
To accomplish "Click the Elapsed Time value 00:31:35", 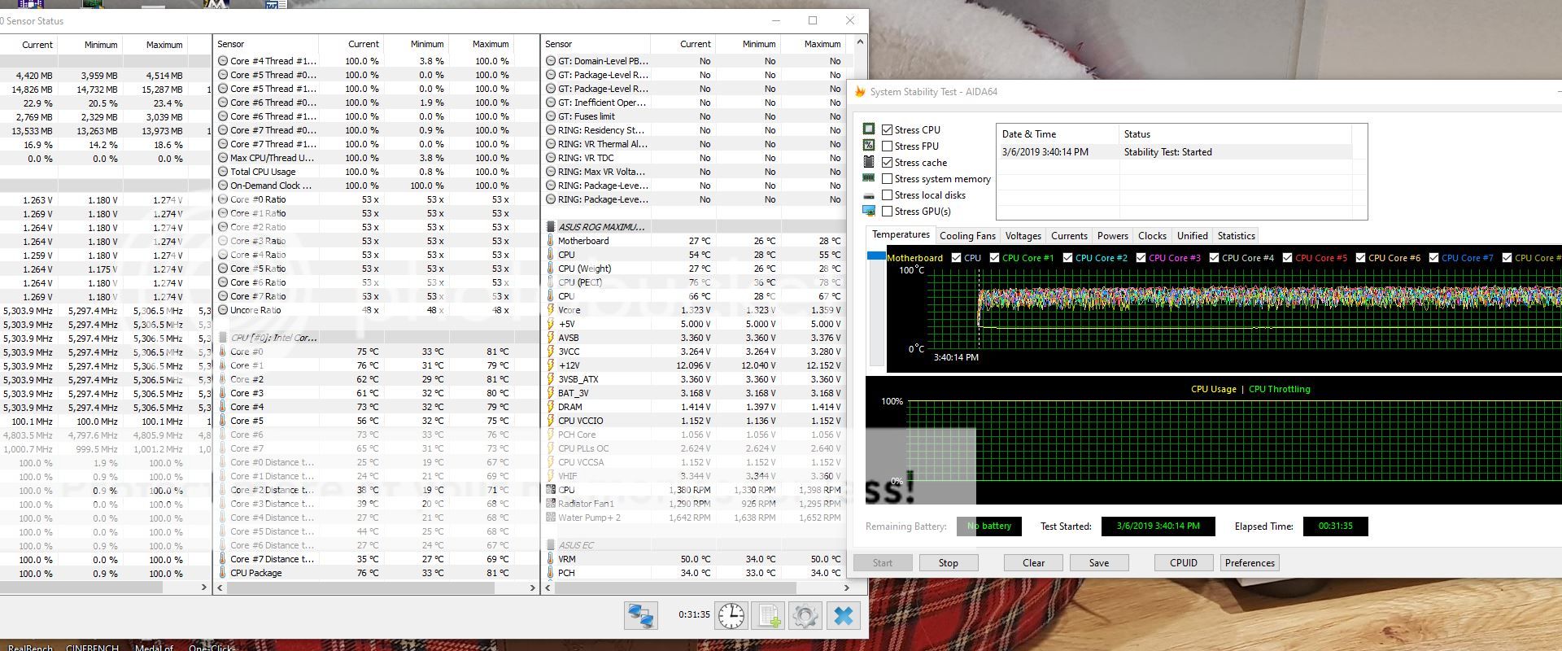I will [1335, 526].
